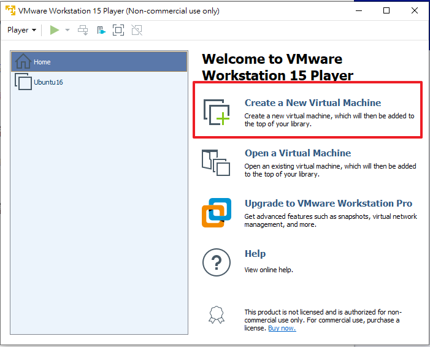Image resolution: width=430 pixels, height=347 pixels.
Task: Open the Player menu dropdown
Action: [x=21, y=30]
